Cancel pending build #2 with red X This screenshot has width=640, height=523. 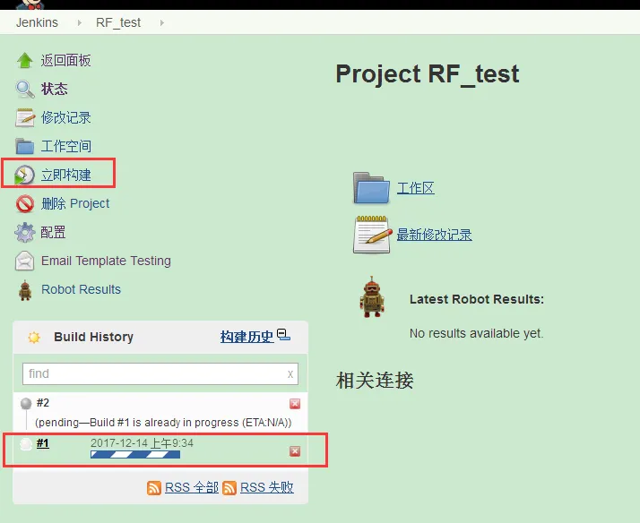pyautogui.click(x=295, y=404)
